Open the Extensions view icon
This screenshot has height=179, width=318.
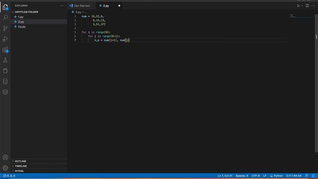click(x=5, y=50)
